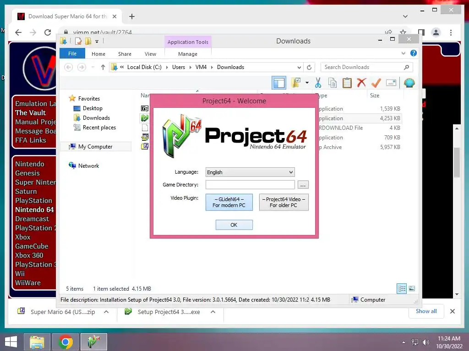Select Recent places in navigation pane
This screenshot has width=469, height=351.
(99, 128)
